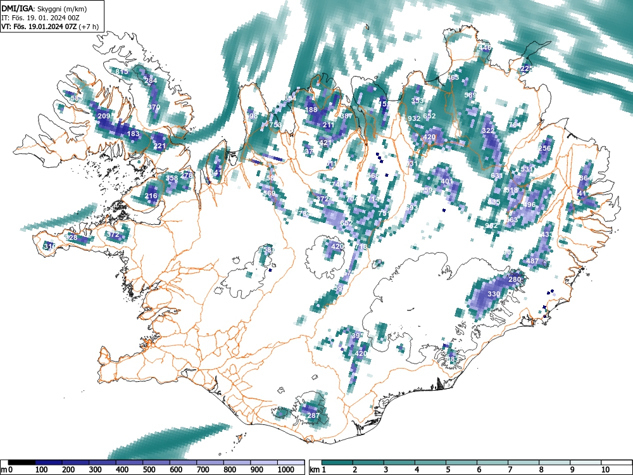The height and width of the screenshot is (475, 633).
Task: Click the visibility value '284'
Action: (151, 80)
